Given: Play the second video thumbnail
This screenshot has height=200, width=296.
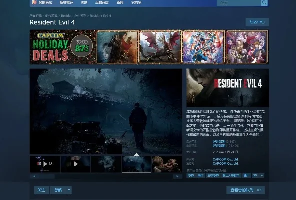Looking at the screenshot, I should click(x=75, y=164).
